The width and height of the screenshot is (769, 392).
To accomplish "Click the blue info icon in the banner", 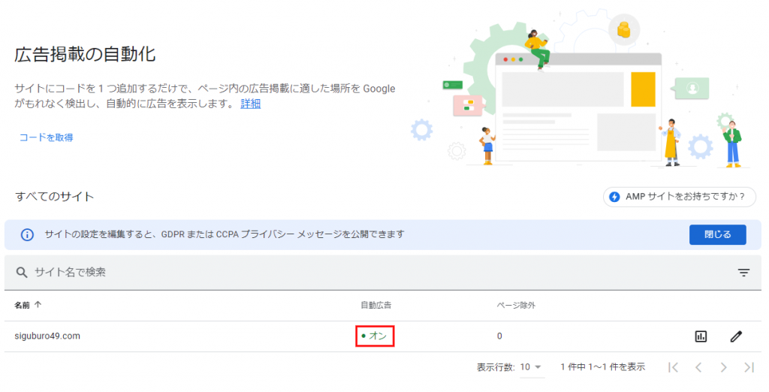I will click(x=27, y=234).
